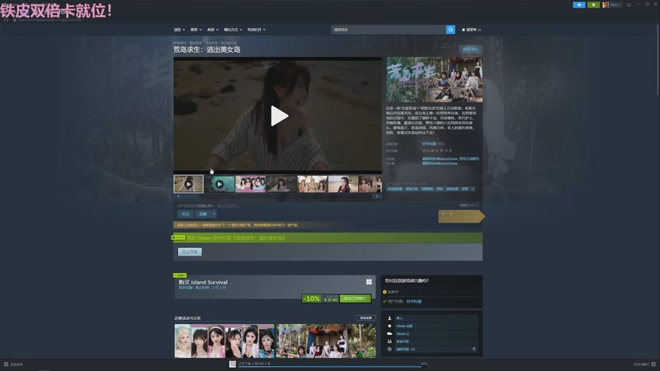660x371 pixels.
Task: Select the first beach video thumbnail
Action: pos(189,184)
